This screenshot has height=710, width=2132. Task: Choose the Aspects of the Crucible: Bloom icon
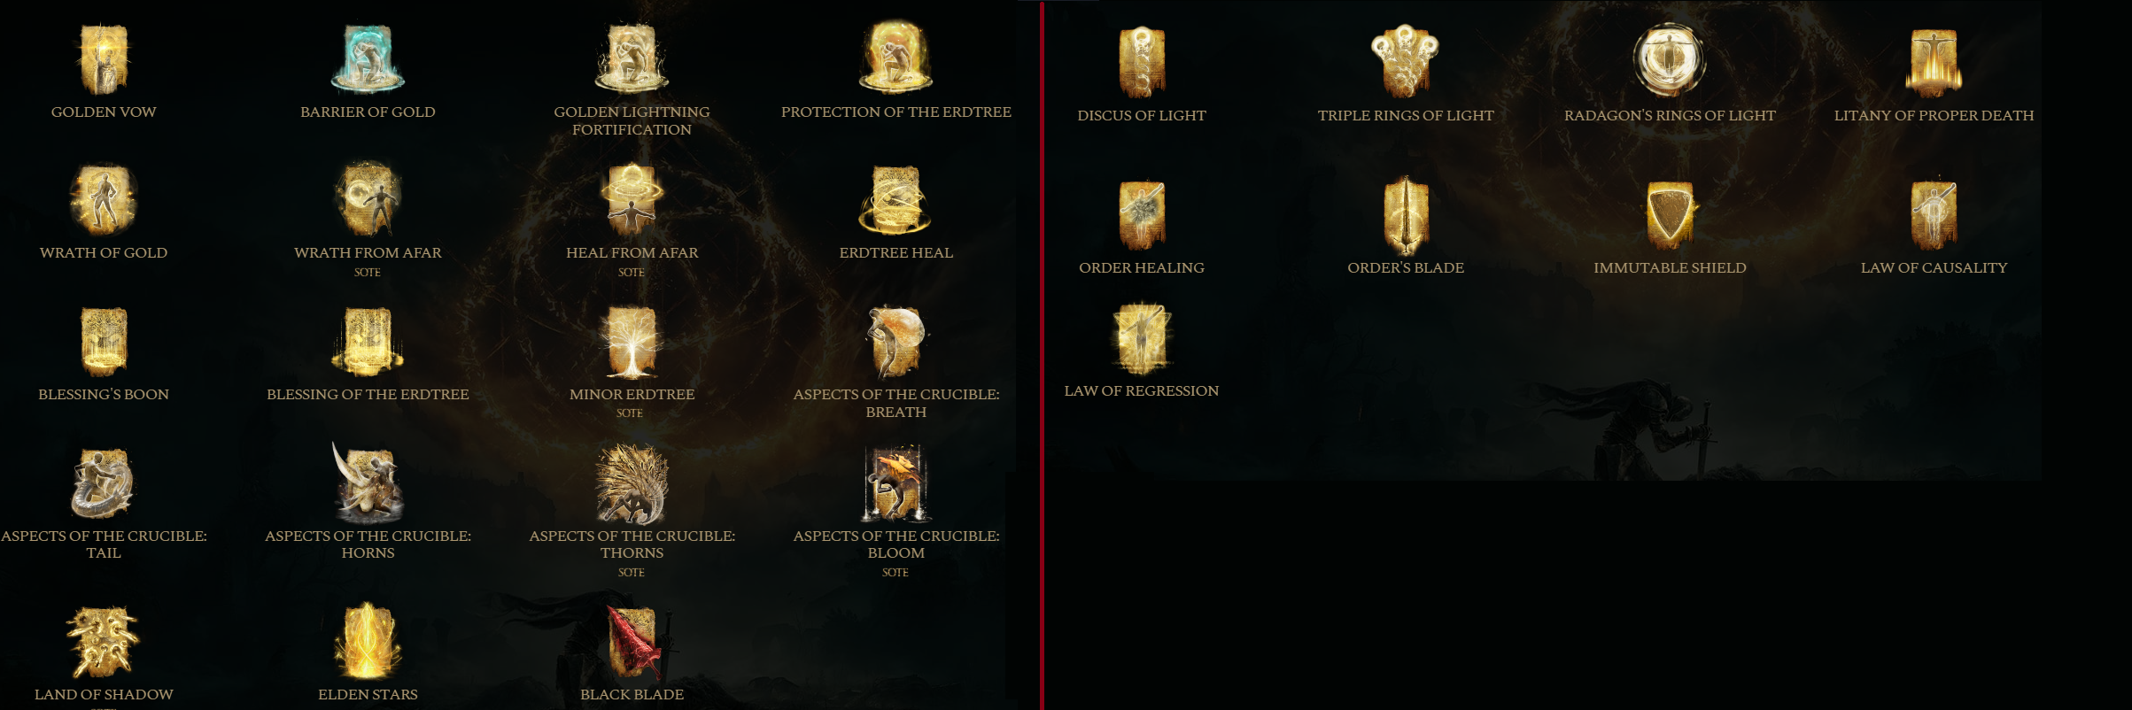pyautogui.click(x=895, y=483)
